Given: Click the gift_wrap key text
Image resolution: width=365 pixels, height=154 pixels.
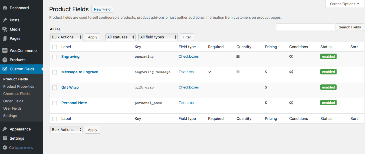Looking at the screenshot, I should click(x=144, y=88).
